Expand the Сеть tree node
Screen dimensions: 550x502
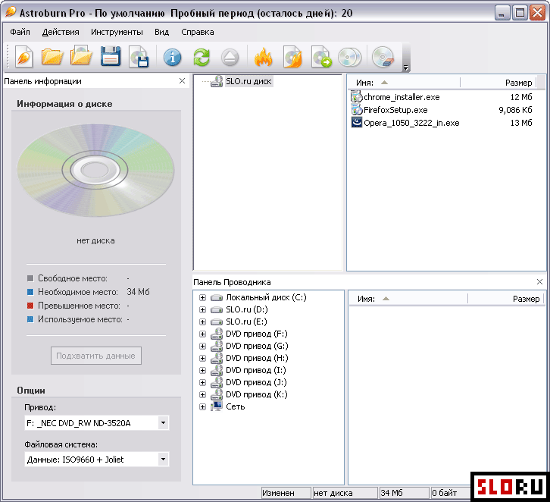click(202, 406)
